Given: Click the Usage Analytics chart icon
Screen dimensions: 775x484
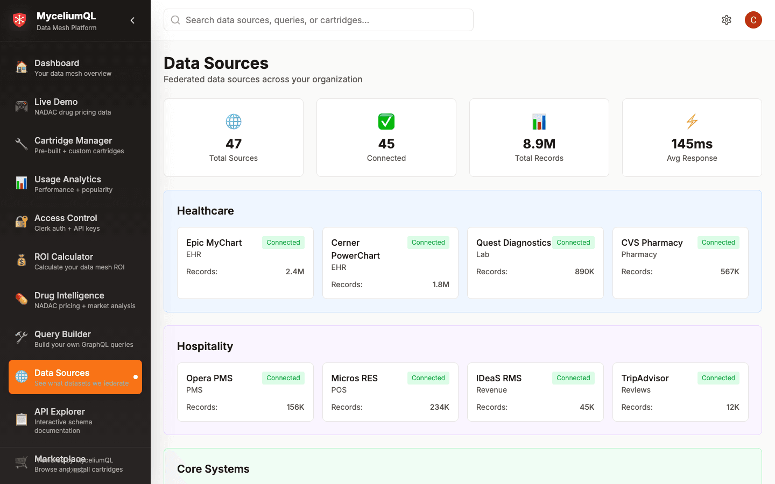Looking at the screenshot, I should [x=22, y=183].
